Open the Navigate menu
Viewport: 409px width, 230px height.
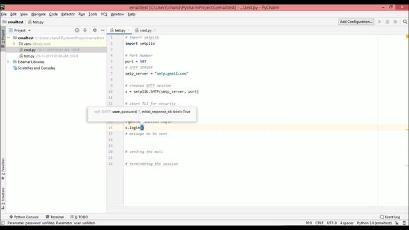(x=38, y=14)
